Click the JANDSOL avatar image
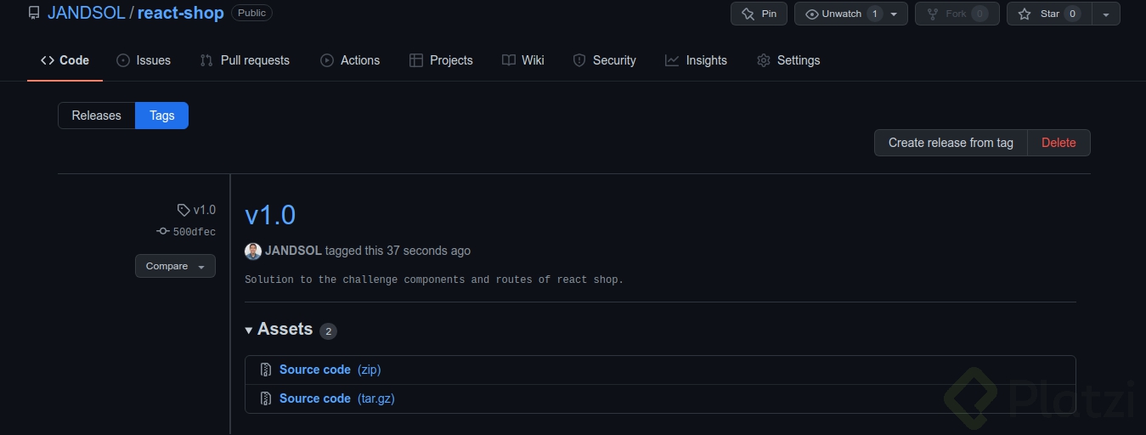Screen dimensions: 1146x435 253,251
